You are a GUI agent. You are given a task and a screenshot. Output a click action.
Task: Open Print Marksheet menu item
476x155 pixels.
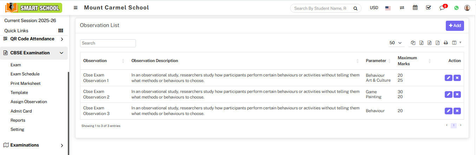coord(26,83)
